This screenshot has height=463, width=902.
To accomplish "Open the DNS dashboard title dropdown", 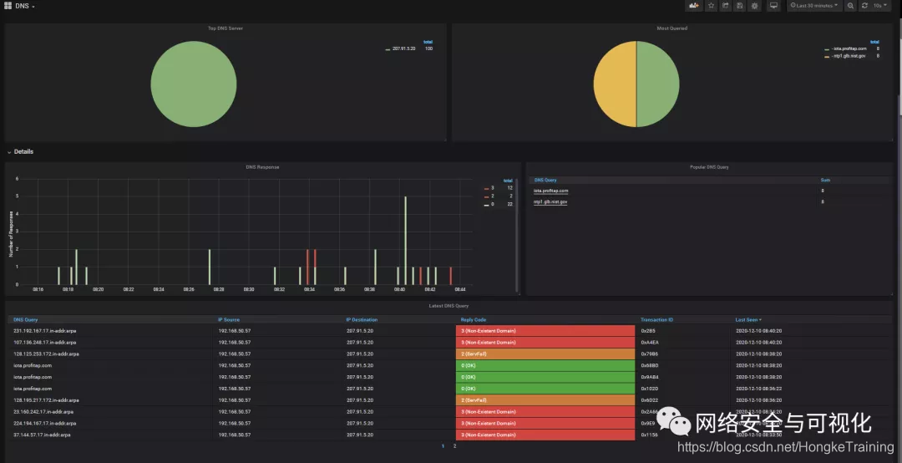I will 25,7.
